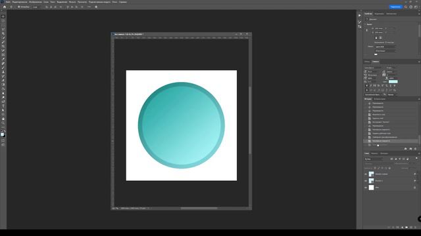The height and width of the screenshot is (236, 421).
Task: Switch to the Libraries tab
Action: 391,14
